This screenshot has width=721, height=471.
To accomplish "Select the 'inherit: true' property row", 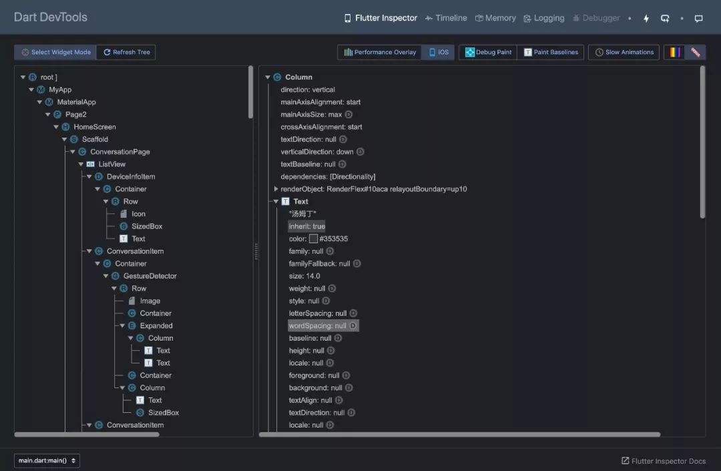I will tap(306, 226).
